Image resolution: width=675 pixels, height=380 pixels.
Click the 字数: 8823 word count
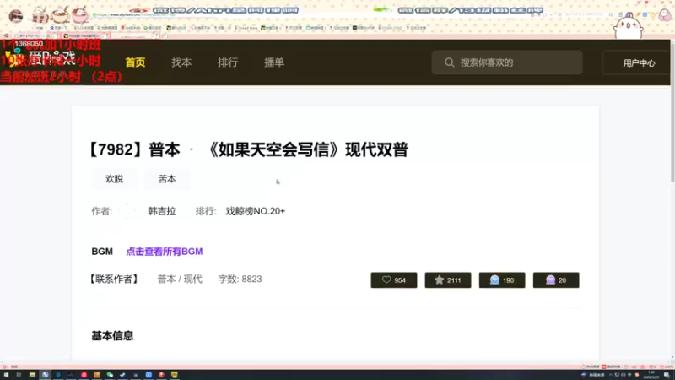(x=240, y=280)
